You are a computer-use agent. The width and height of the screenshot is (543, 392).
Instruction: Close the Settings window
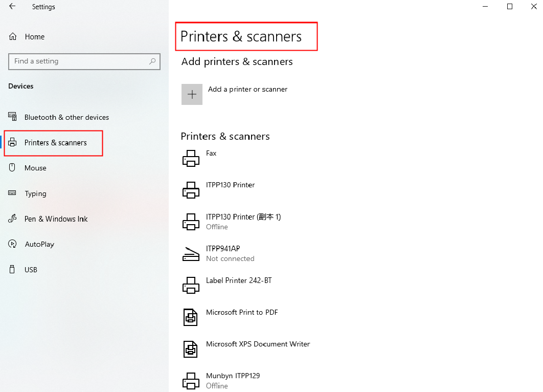534,6
